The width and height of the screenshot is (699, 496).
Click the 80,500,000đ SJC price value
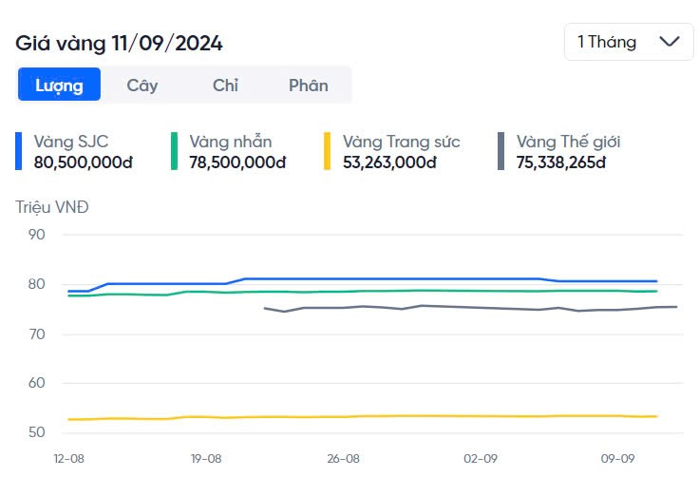click(83, 162)
